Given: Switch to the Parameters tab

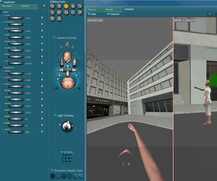Looking at the screenshot, I should click(x=8, y=6).
